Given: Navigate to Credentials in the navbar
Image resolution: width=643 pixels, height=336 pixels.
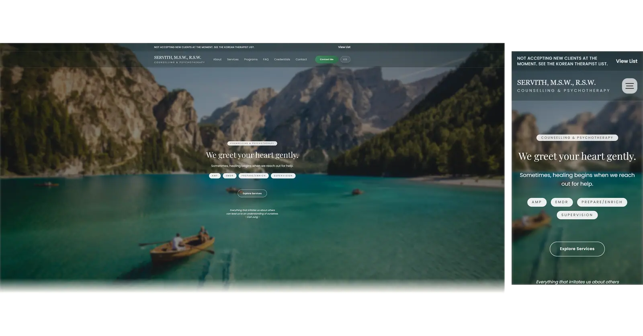Looking at the screenshot, I should coord(282,59).
